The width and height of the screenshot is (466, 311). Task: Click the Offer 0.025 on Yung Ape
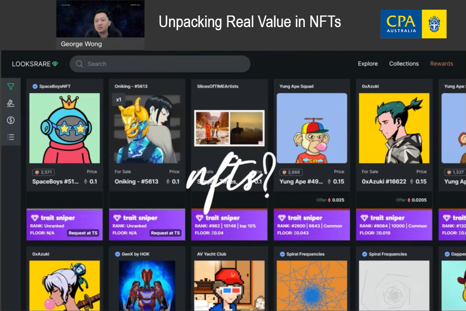pos(330,200)
